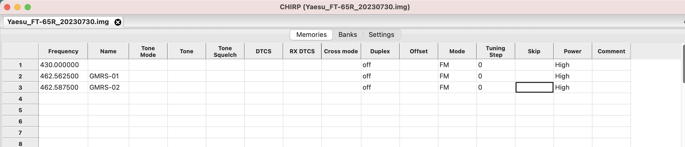
Task: Click the Mode FM cell in row 2
Action: pos(457,76)
